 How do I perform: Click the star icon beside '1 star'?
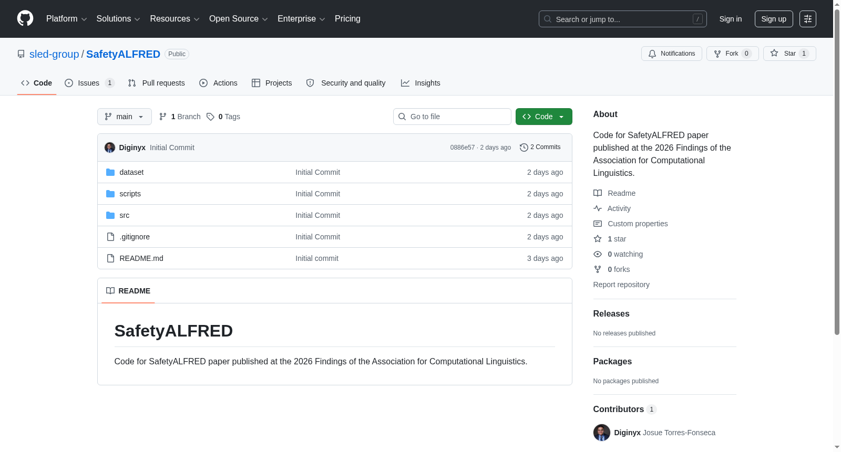click(598, 239)
